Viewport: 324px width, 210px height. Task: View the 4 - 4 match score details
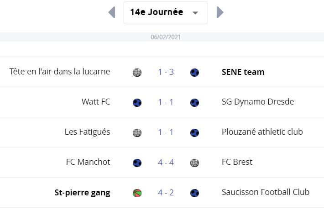click(166, 163)
